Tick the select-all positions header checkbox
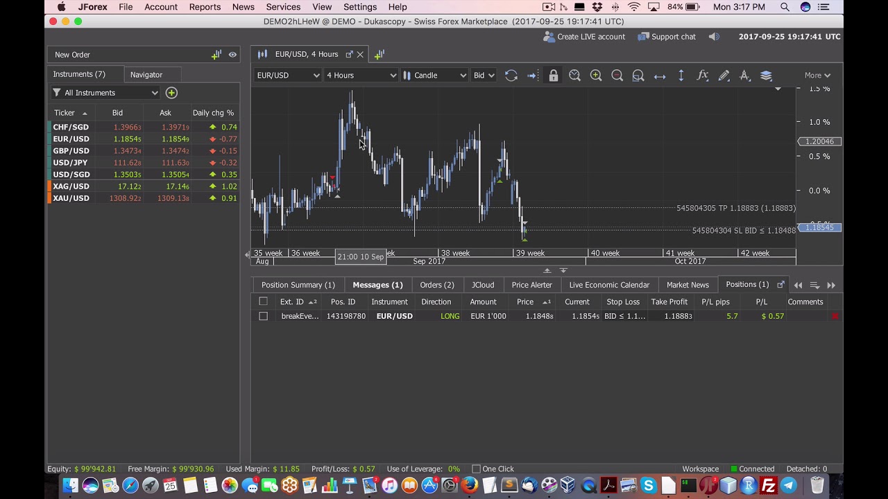 [x=263, y=301]
